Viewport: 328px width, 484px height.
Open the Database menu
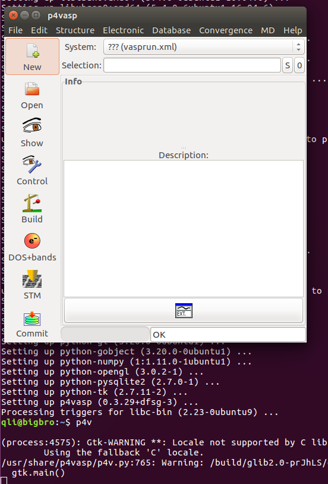pos(171,30)
